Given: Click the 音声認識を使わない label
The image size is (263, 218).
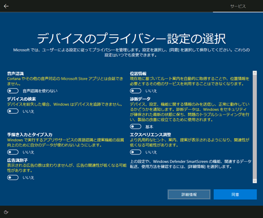Looking at the screenshot, I should point(40,91).
